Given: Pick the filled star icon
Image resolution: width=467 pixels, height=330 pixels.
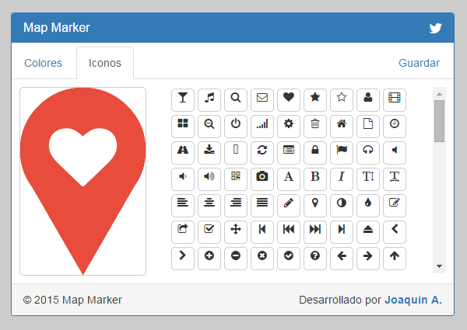Looking at the screenshot, I should 315,100.
